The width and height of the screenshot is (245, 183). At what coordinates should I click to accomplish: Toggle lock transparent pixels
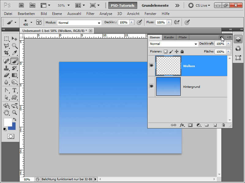(165, 52)
